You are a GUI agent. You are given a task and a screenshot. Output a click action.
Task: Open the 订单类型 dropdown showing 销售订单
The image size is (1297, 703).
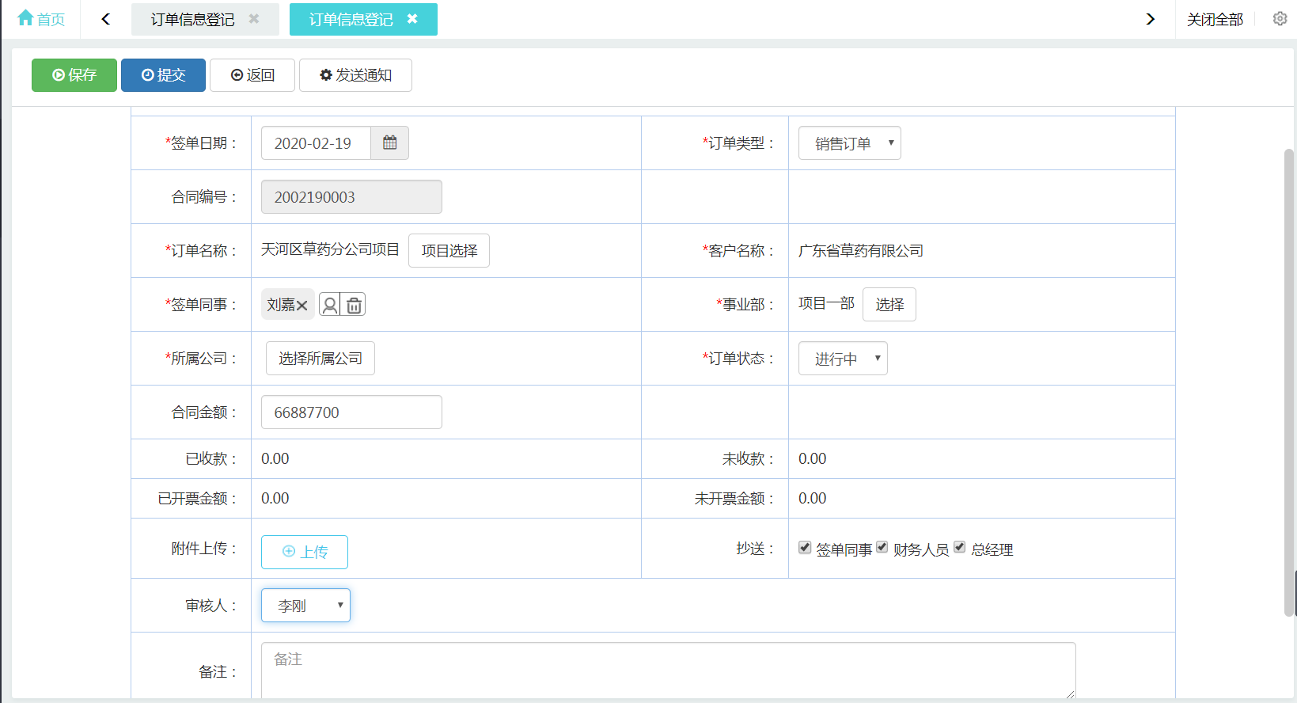[x=849, y=143]
